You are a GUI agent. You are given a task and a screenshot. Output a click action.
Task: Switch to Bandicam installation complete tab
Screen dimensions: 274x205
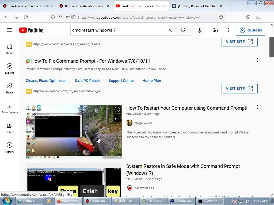click(84, 6)
